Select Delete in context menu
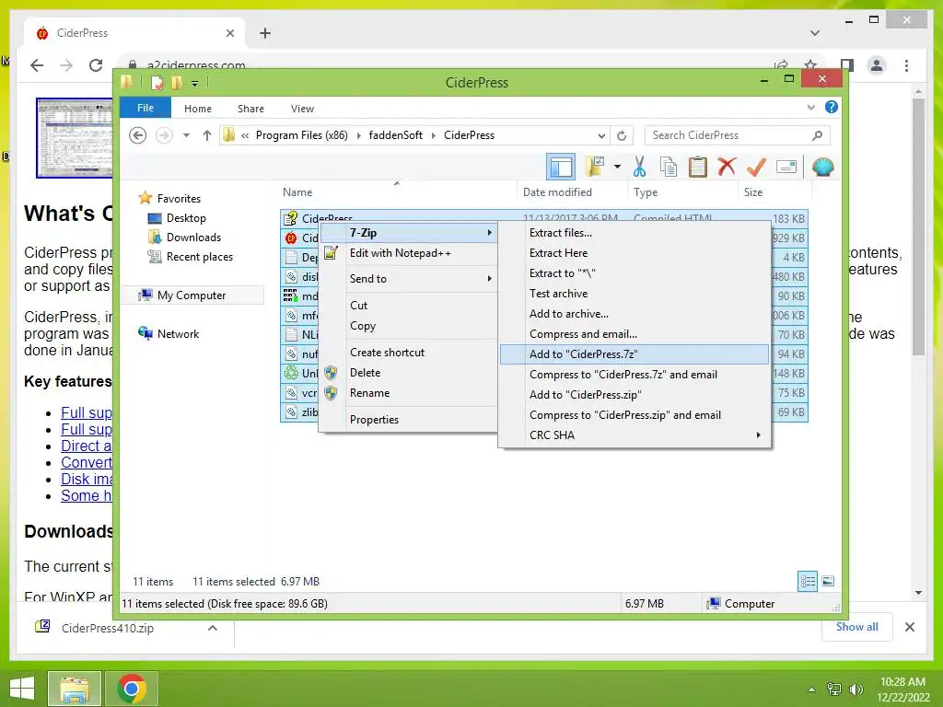The image size is (943, 707). [x=408, y=373]
